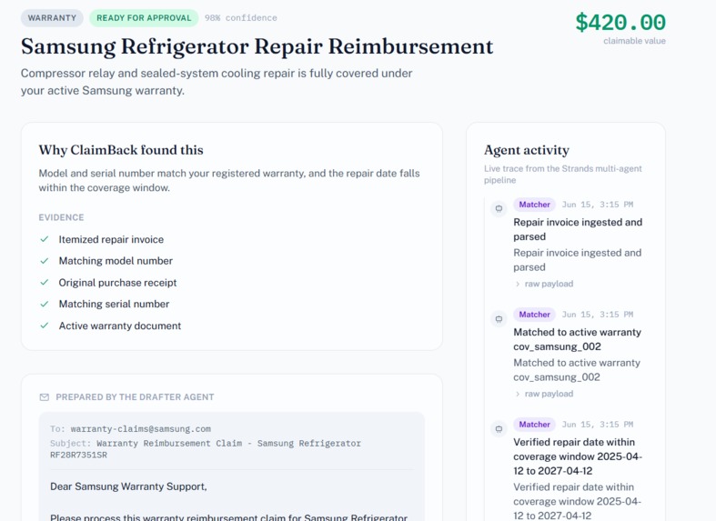This screenshot has width=716, height=521.
Task: Click the $420.00 claimable value amount
Action: tap(620, 23)
